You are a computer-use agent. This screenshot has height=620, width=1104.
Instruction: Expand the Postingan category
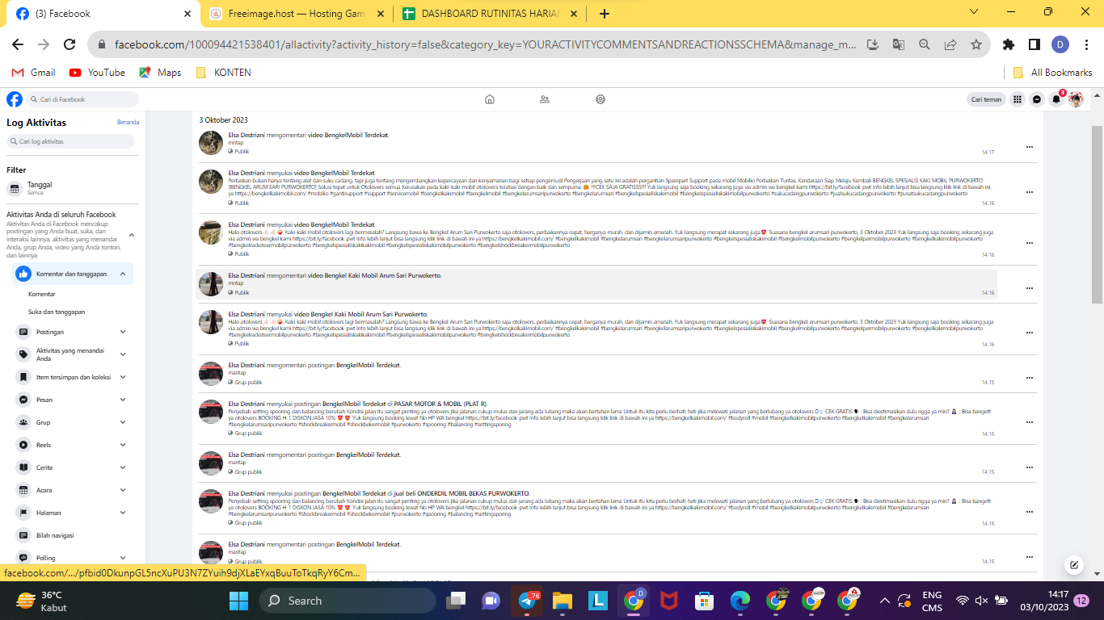tap(123, 332)
